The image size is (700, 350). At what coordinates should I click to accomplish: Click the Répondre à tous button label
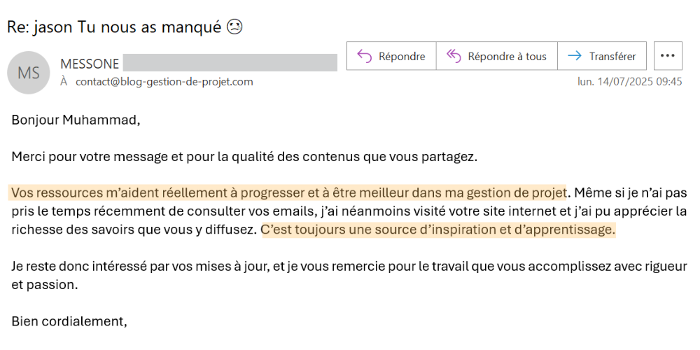[507, 57]
